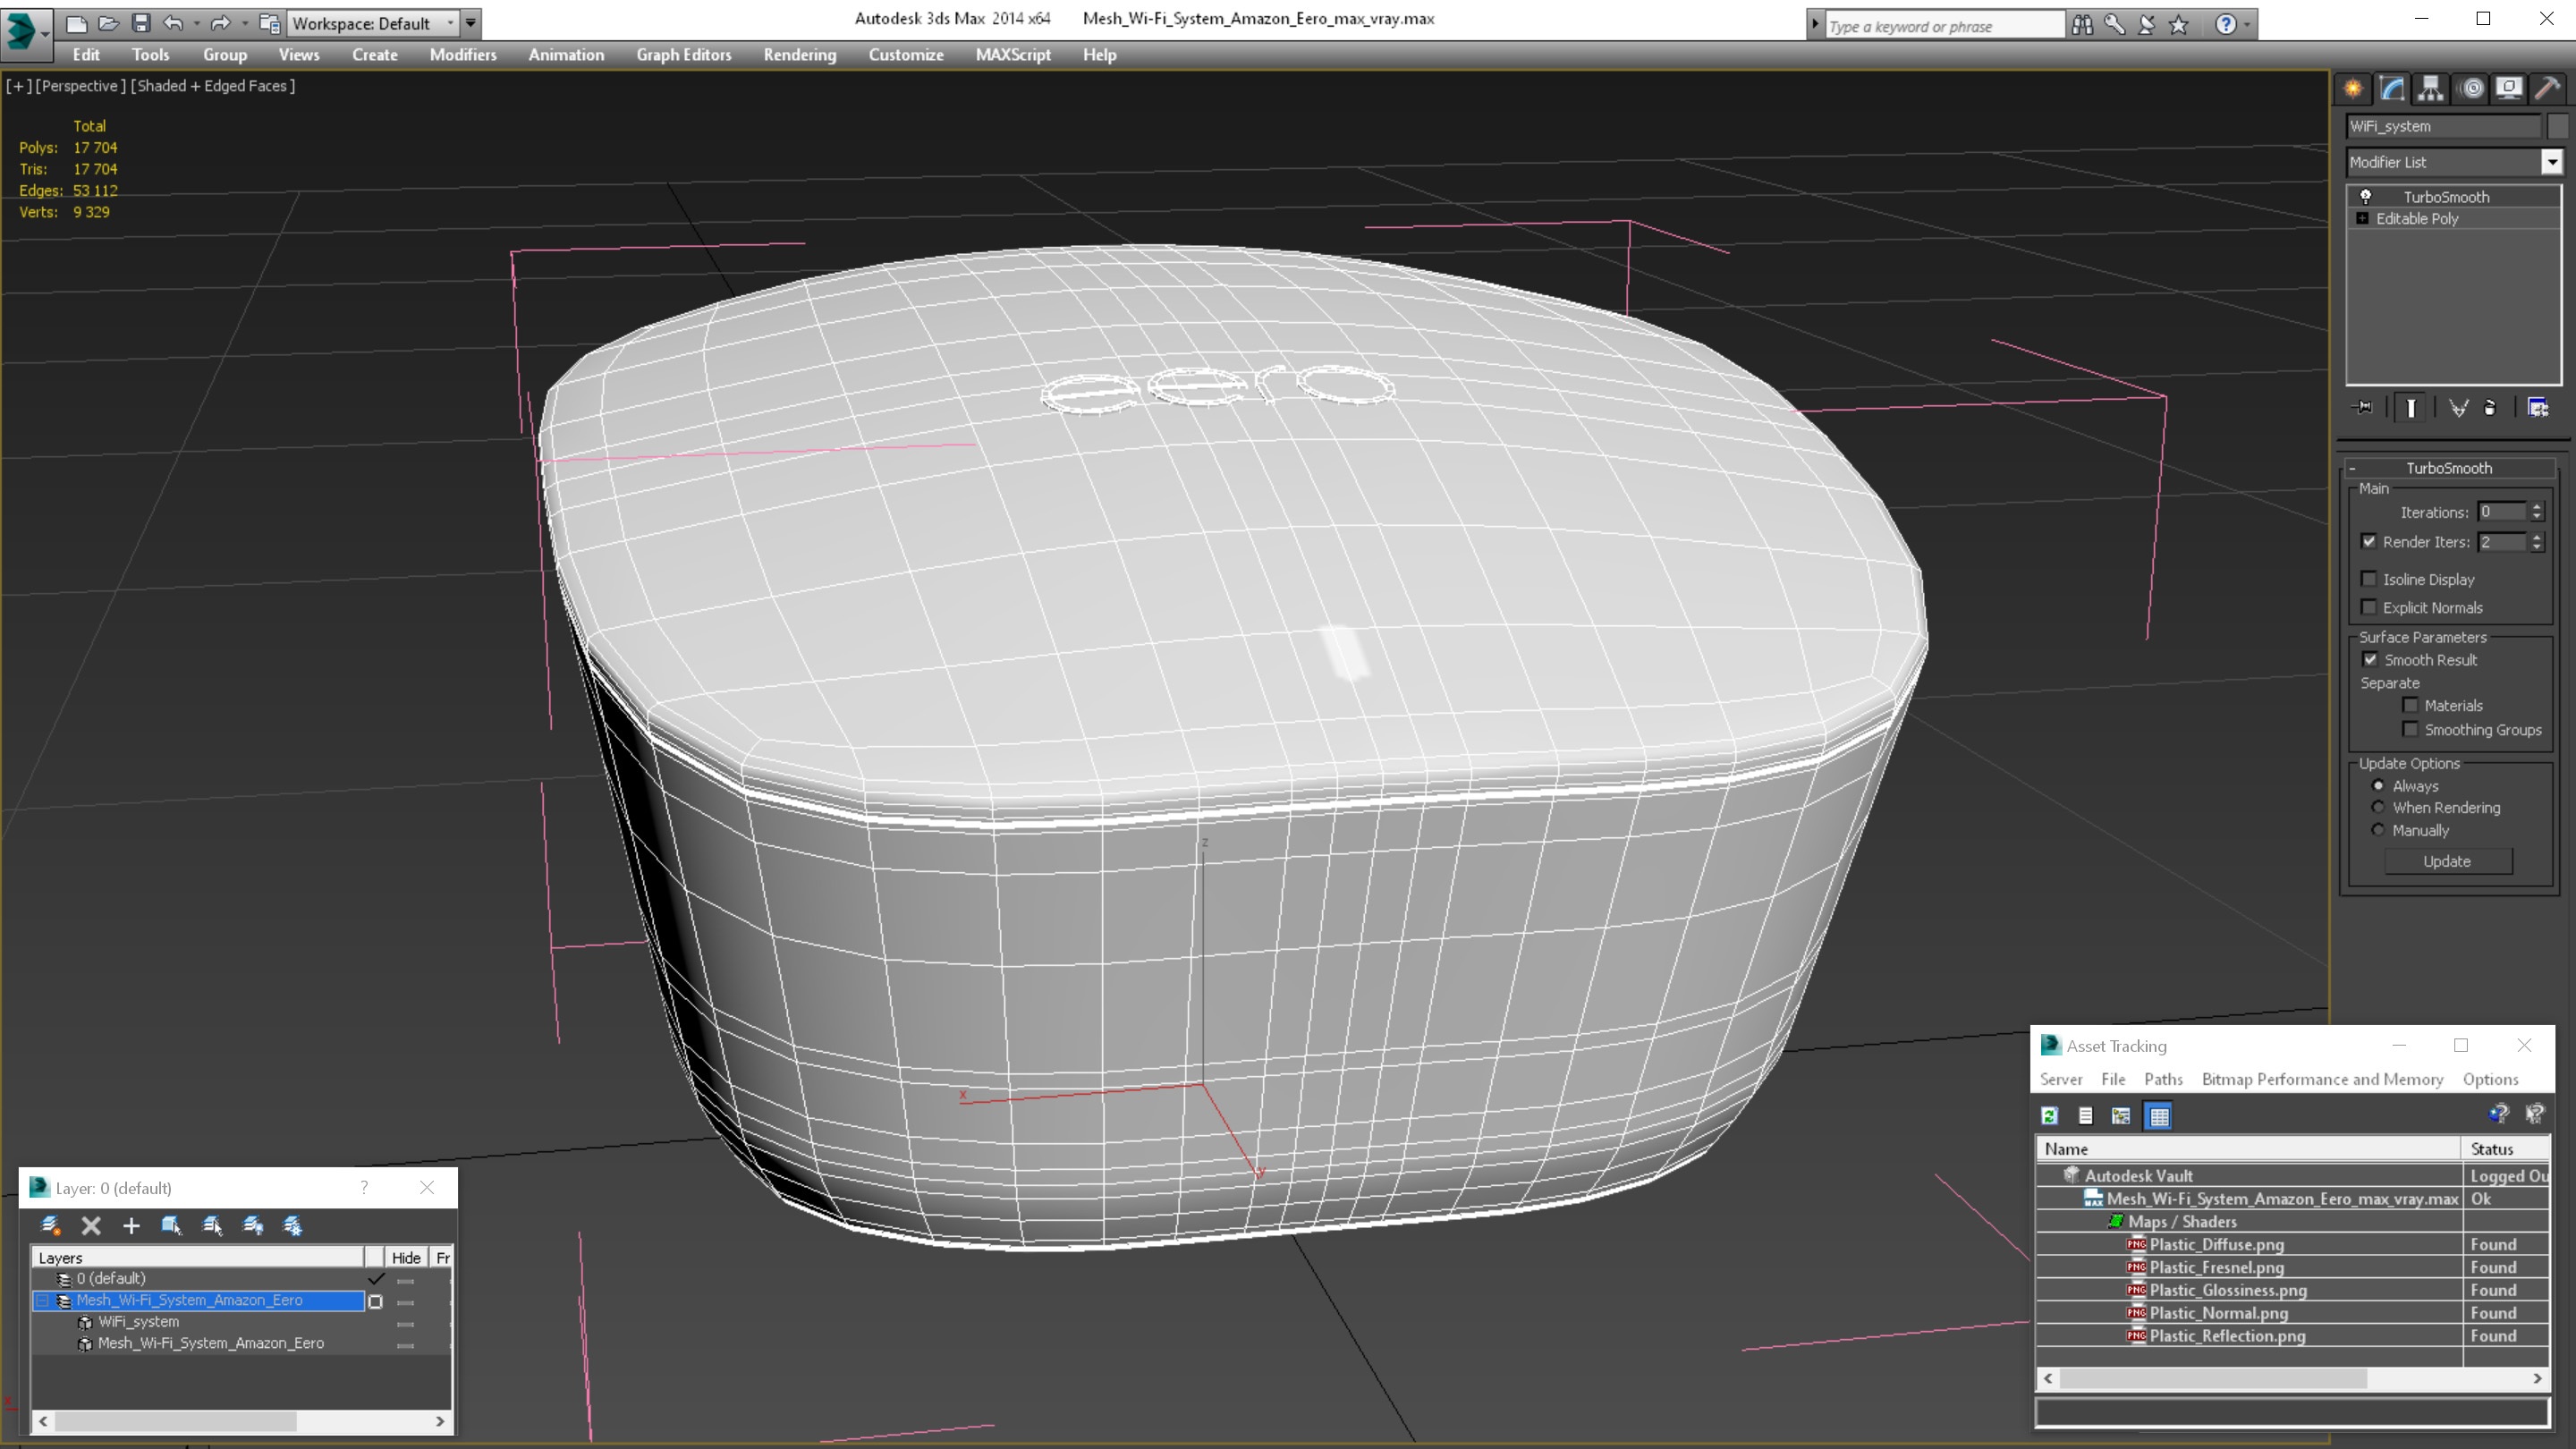Click the Undo arrow icon
This screenshot has height=1449, width=2576.
[x=173, y=23]
